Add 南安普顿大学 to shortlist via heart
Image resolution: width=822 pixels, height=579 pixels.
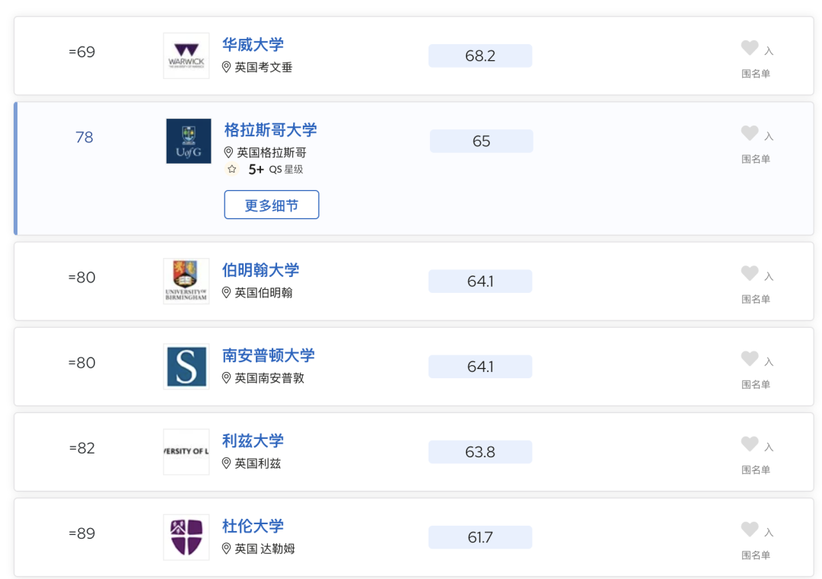coord(749,359)
